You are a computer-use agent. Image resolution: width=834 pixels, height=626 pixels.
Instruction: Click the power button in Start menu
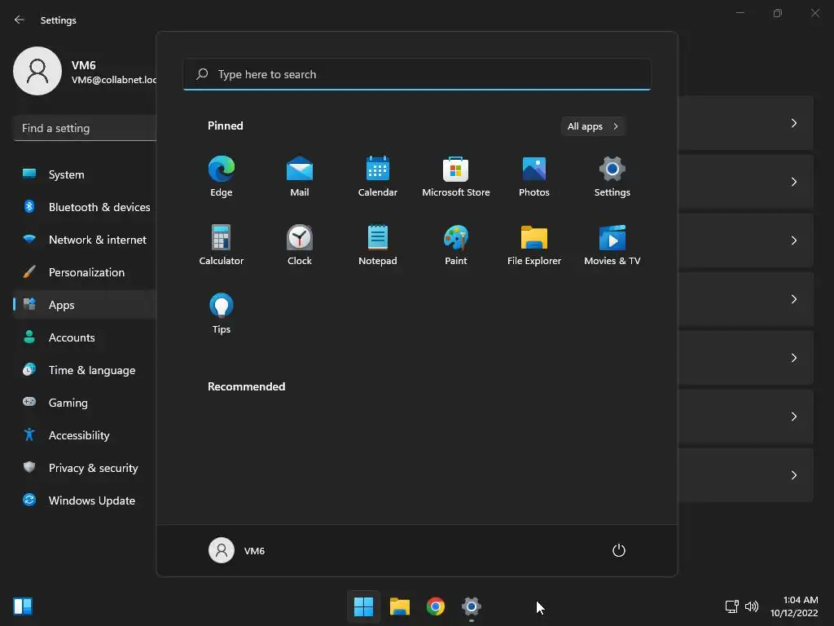click(x=619, y=550)
